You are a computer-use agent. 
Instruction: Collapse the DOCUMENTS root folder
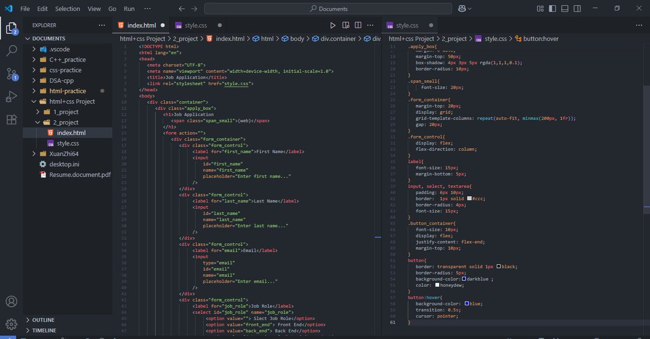pos(28,38)
